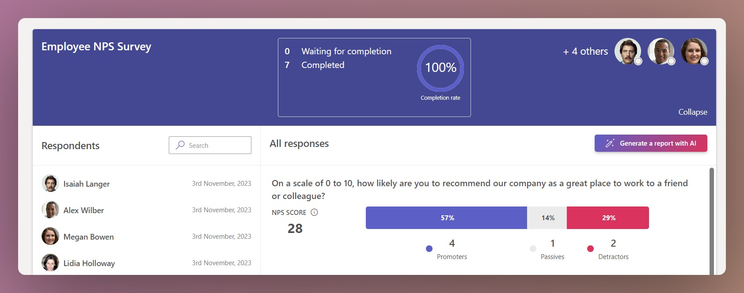This screenshot has height=293, width=744.
Task: Toggle the Promoters legend dot
Action: pyautogui.click(x=429, y=248)
